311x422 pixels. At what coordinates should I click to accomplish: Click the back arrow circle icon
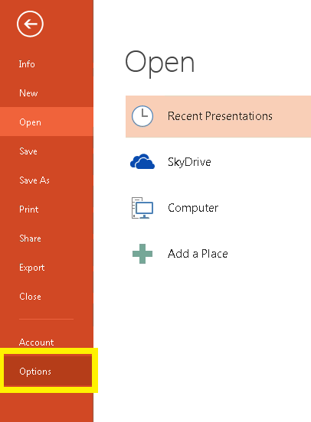pos(30,24)
